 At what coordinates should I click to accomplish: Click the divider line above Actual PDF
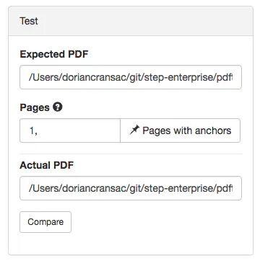click(131, 154)
